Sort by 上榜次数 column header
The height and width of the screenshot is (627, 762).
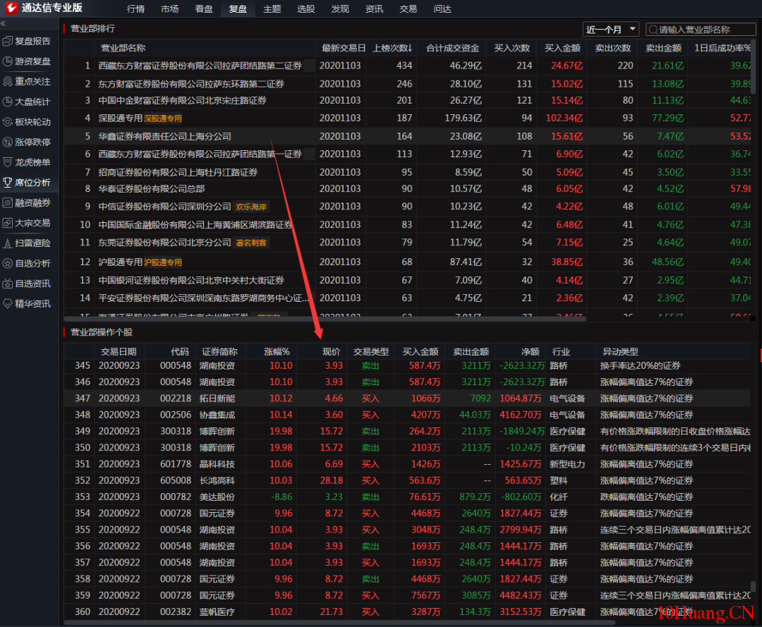[392, 48]
